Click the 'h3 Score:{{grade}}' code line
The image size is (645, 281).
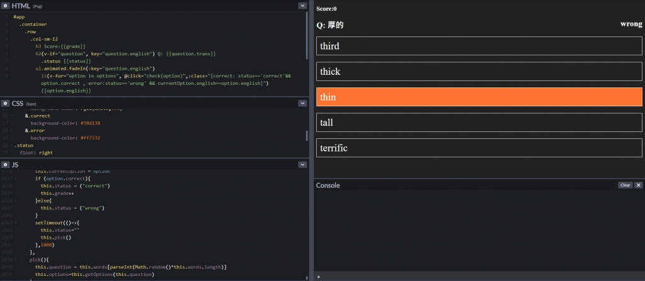60,47
